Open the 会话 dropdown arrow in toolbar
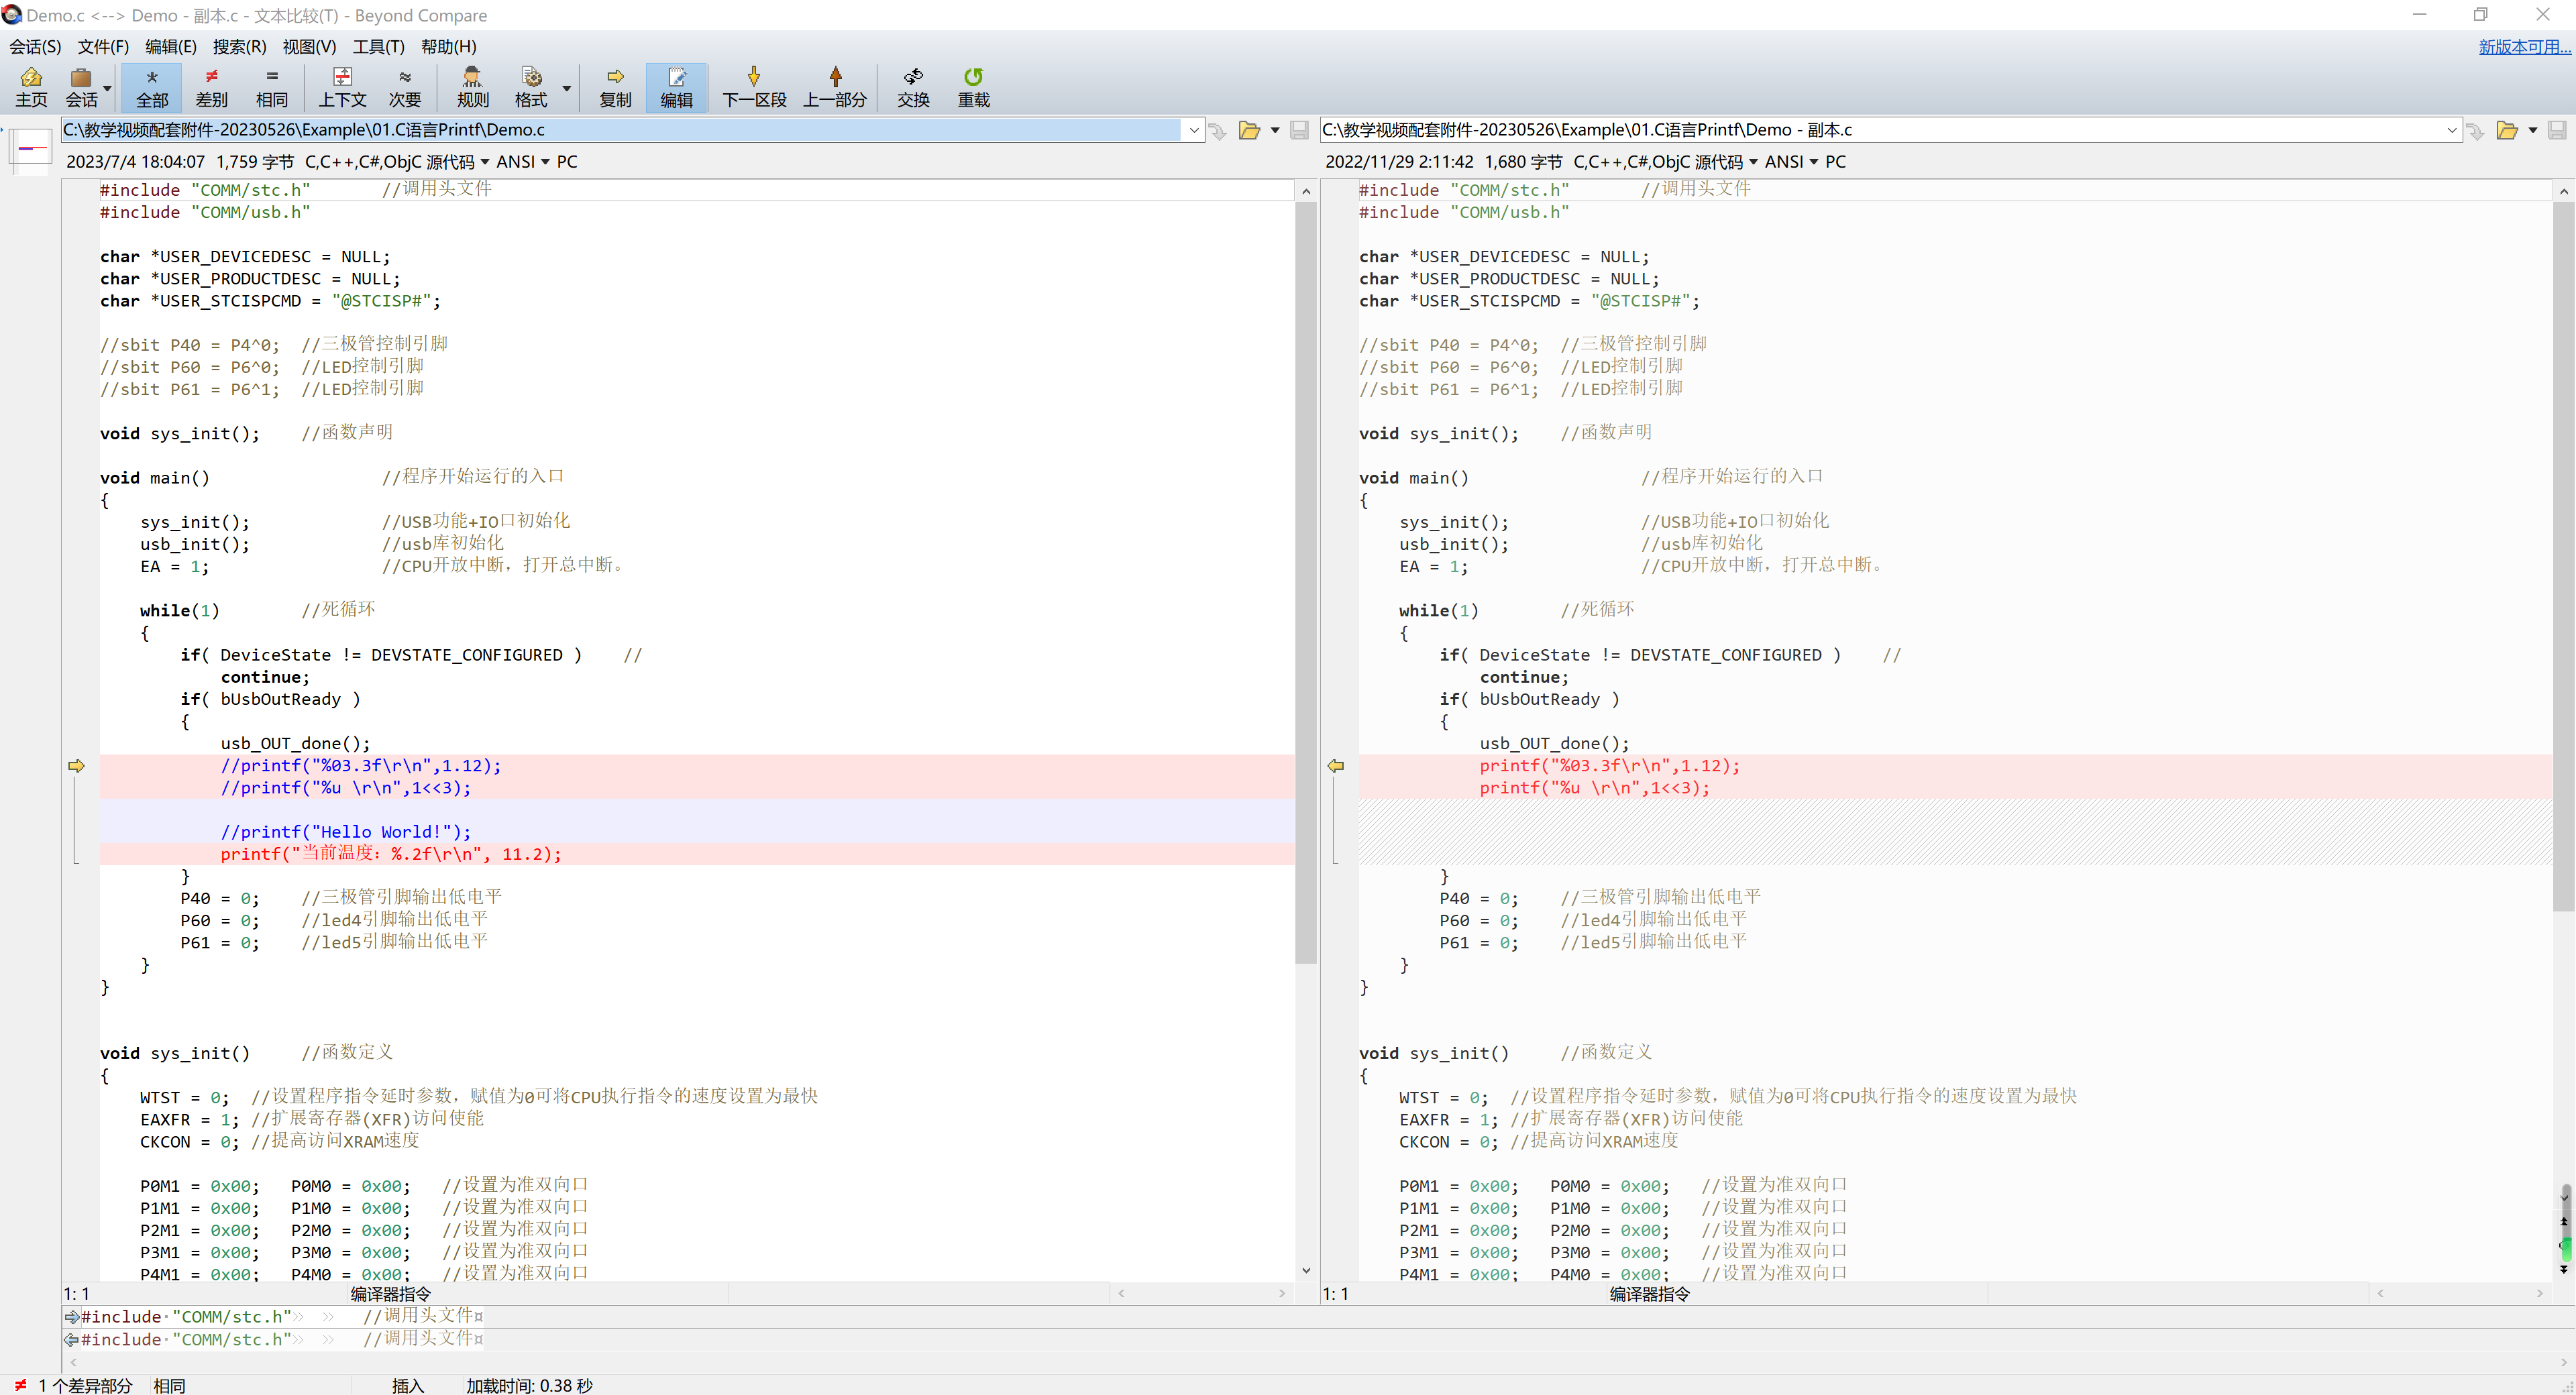The image size is (2576, 1395). (x=107, y=88)
